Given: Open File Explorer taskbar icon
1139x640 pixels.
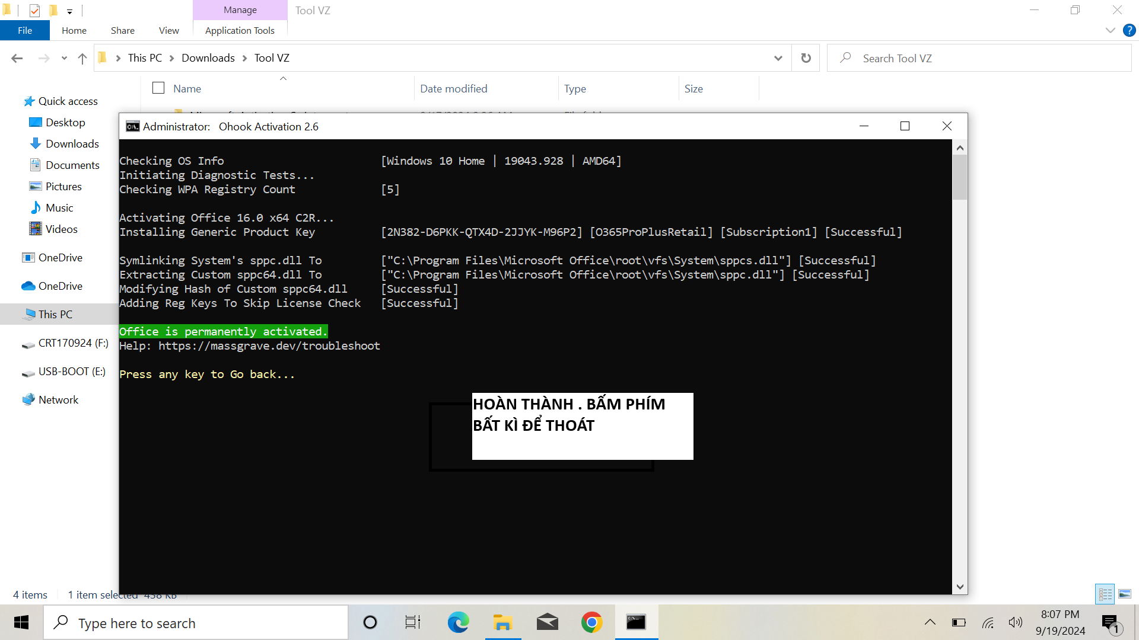Looking at the screenshot, I should pyautogui.click(x=502, y=622).
